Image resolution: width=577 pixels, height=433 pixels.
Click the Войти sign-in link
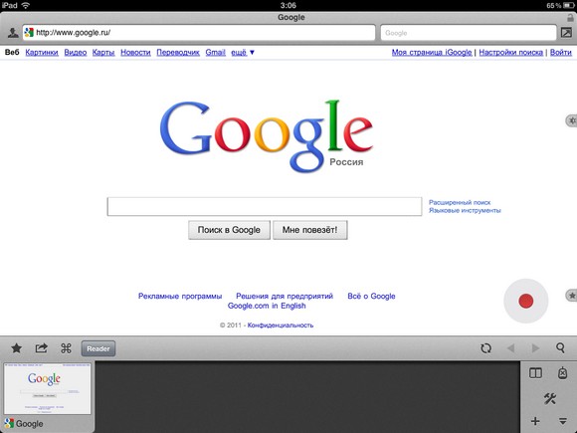coord(560,53)
